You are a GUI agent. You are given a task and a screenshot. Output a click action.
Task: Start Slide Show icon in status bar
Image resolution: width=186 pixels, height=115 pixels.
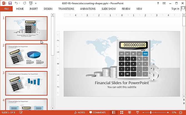point(137,112)
